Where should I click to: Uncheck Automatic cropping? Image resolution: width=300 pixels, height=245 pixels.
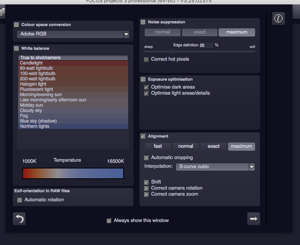(146, 158)
